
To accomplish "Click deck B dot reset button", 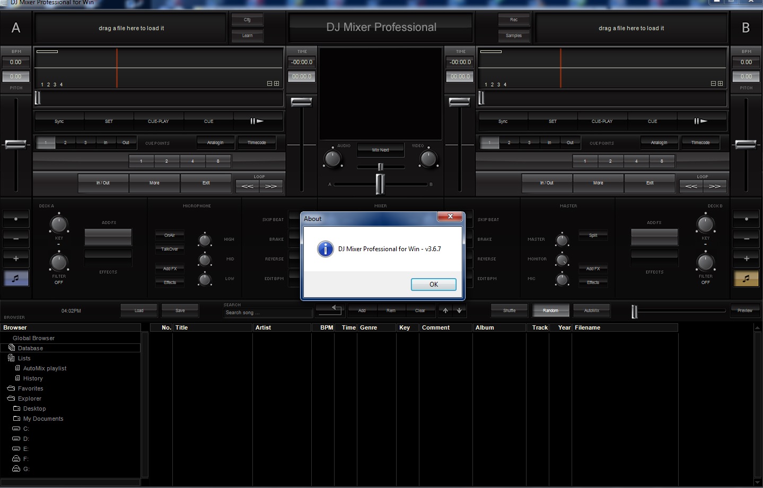I will pyautogui.click(x=746, y=219).
